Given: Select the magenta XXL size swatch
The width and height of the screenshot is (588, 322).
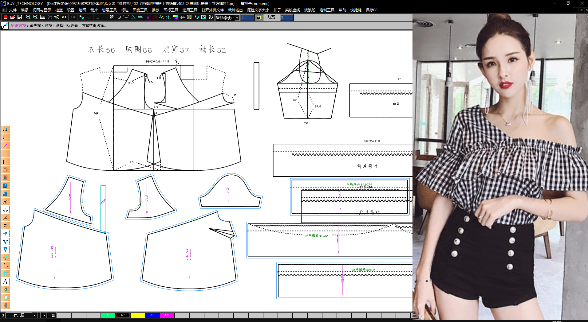Looking at the screenshot, I should click(167, 315).
